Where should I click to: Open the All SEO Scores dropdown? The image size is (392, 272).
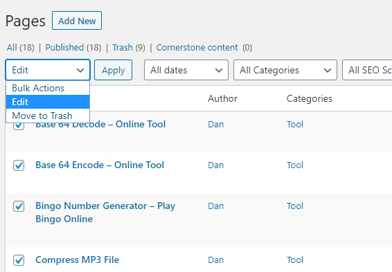(367, 70)
